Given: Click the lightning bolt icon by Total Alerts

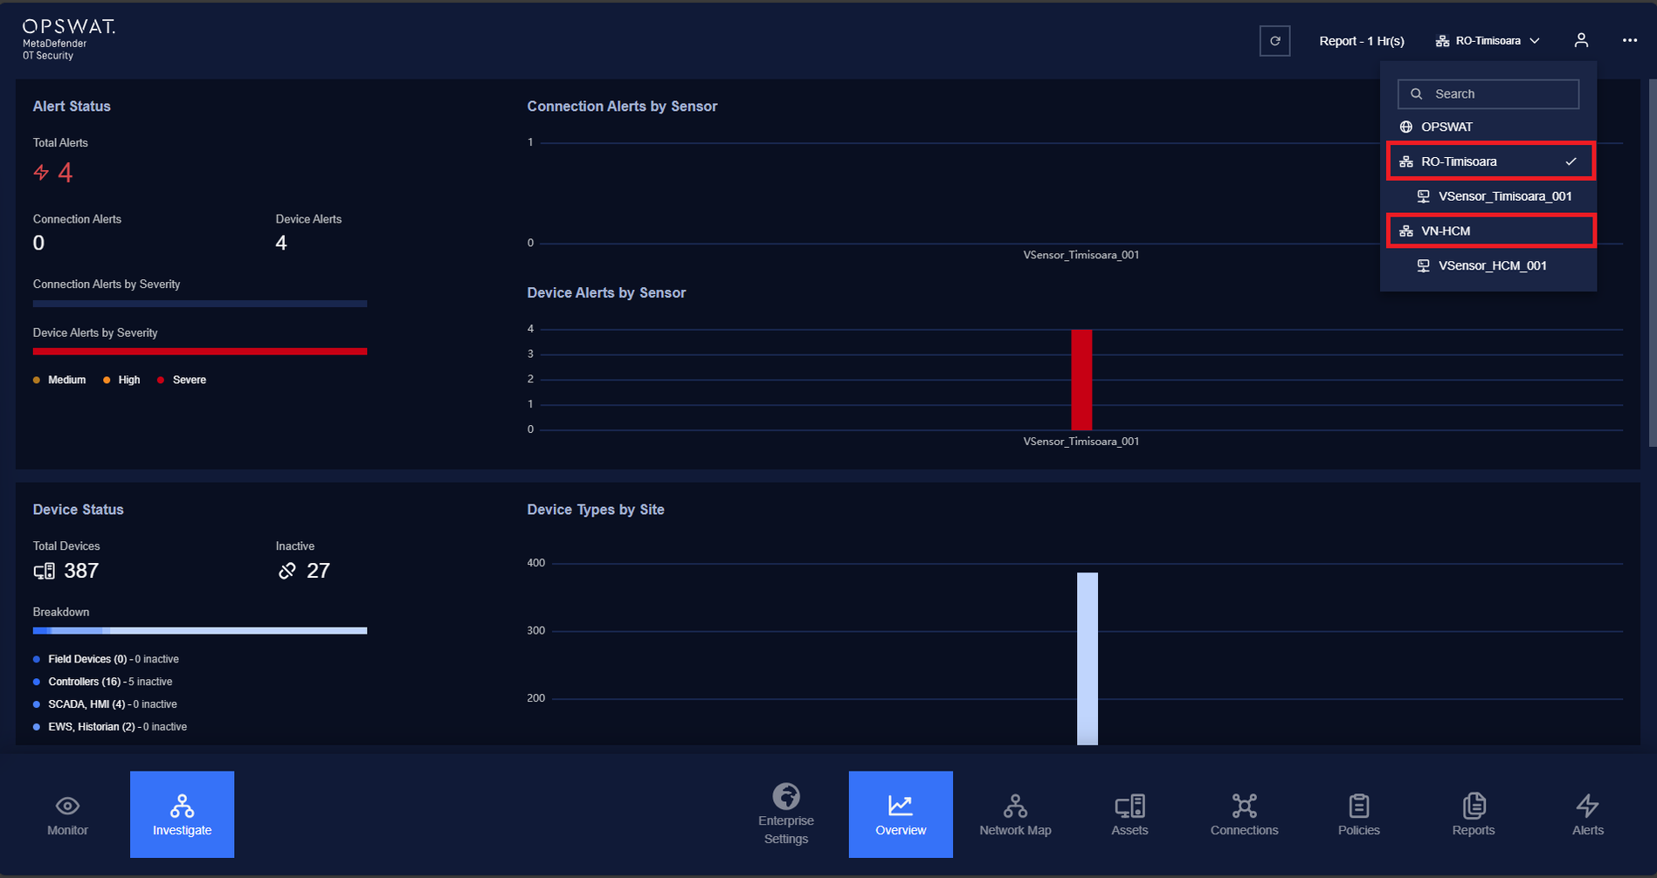Looking at the screenshot, I should tap(41, 173).
